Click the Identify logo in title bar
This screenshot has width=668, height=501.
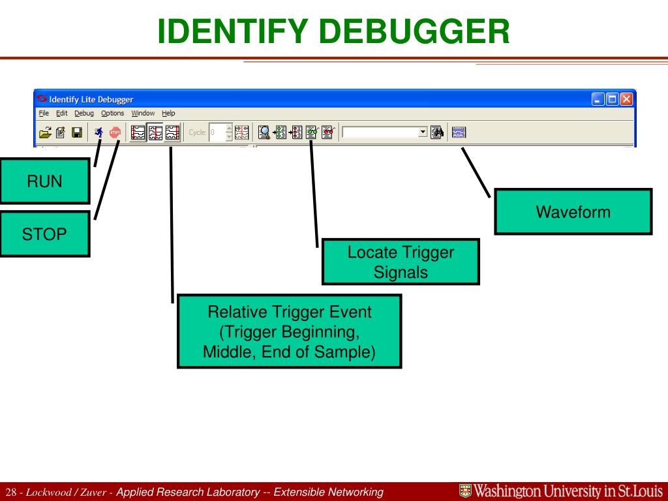click(41, 99)
